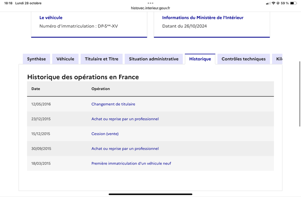Click the date 23/12/2015
Image resolution: width=301 pixels, height=197 pixels.
pos(41,119)
